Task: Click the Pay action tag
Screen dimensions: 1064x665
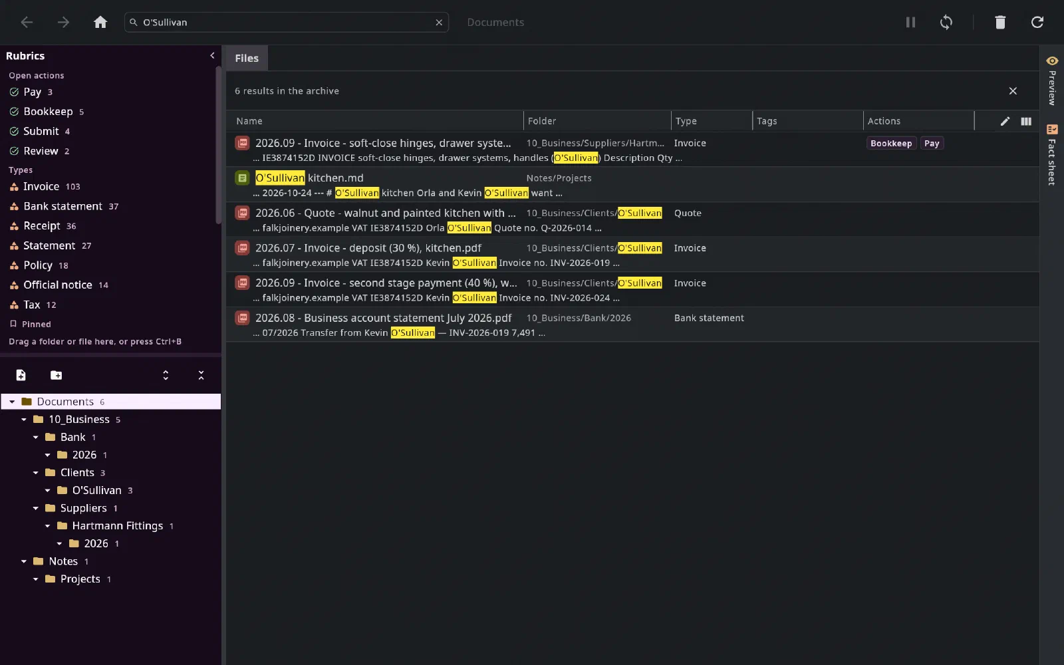Action: (932, 144)
